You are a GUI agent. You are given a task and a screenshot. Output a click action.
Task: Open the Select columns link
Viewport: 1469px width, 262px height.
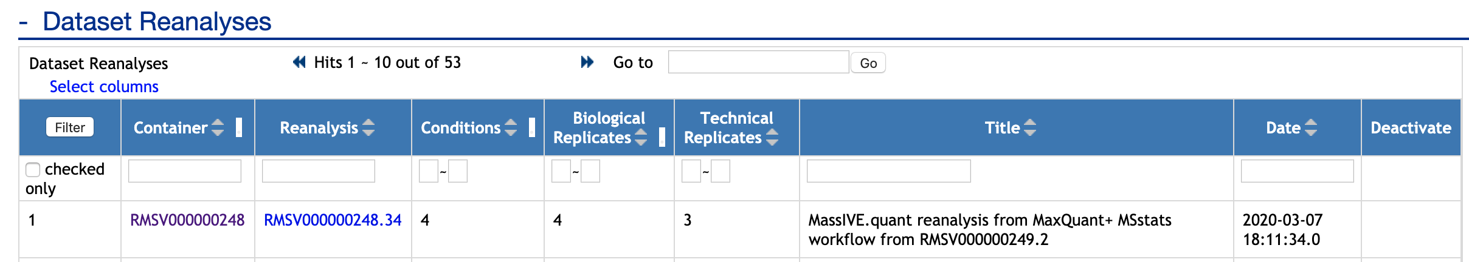point(104,87)
